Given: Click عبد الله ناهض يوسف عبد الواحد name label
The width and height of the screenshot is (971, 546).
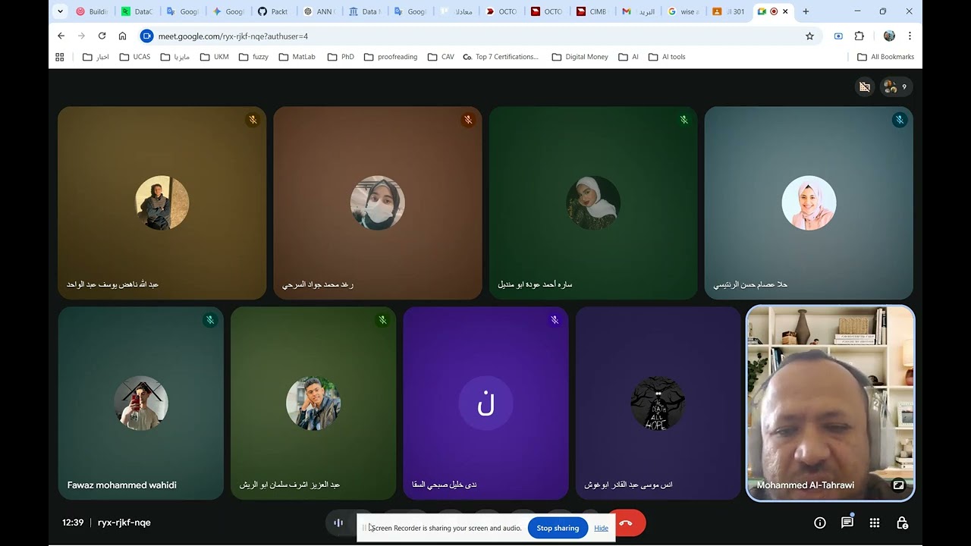Looking at the screenshot, I should (x=113, y=284).
